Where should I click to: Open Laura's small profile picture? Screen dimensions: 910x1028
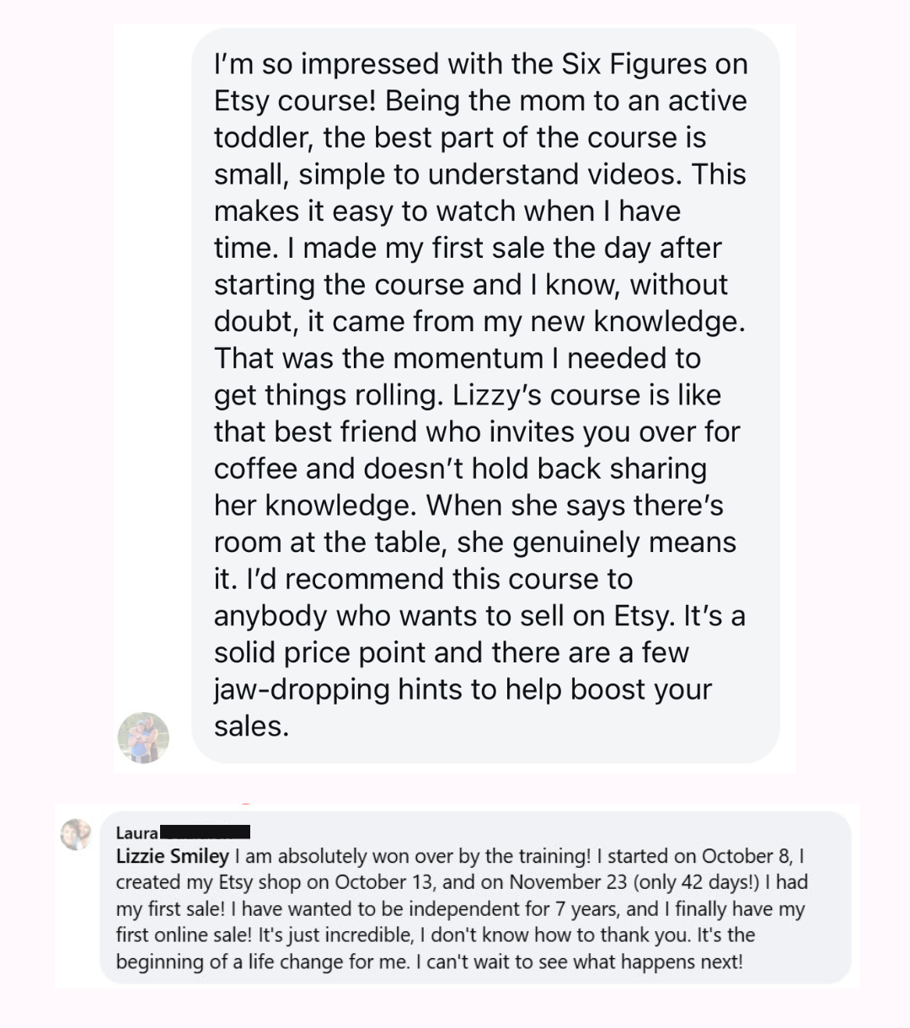pyautogui.click(x=76, y=834)
